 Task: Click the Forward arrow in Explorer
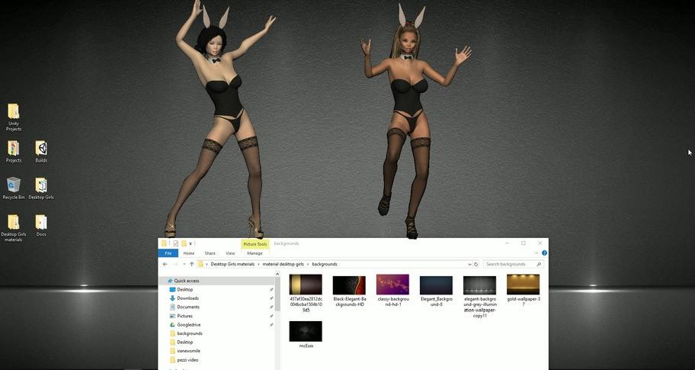(175, 264)
